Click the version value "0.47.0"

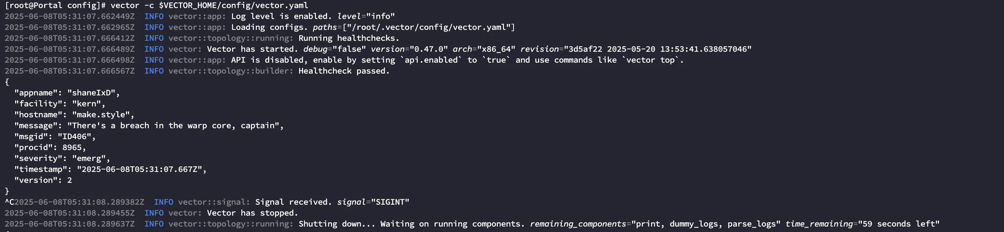point(428,49)
